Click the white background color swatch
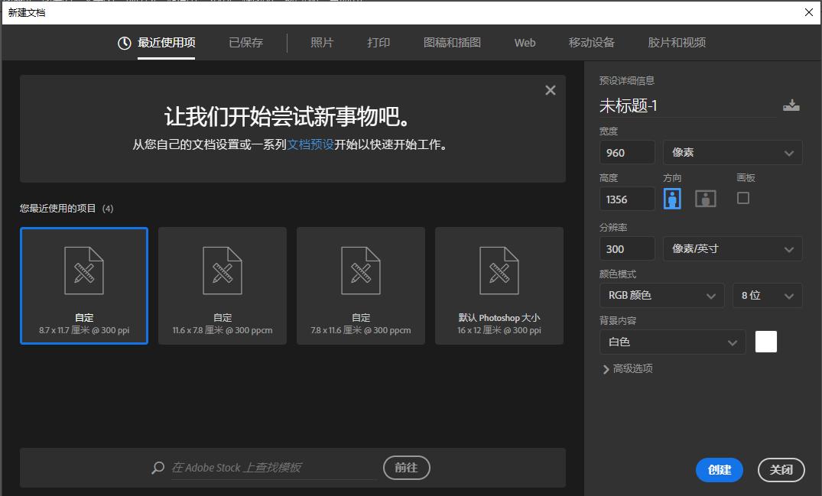822x496 pixels. [765, 342]
